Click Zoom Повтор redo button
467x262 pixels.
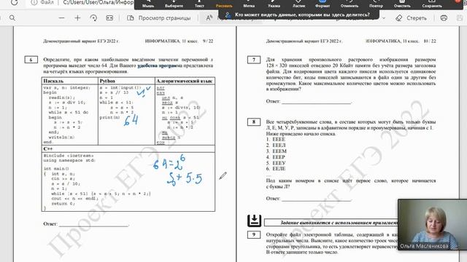(376, 4)
